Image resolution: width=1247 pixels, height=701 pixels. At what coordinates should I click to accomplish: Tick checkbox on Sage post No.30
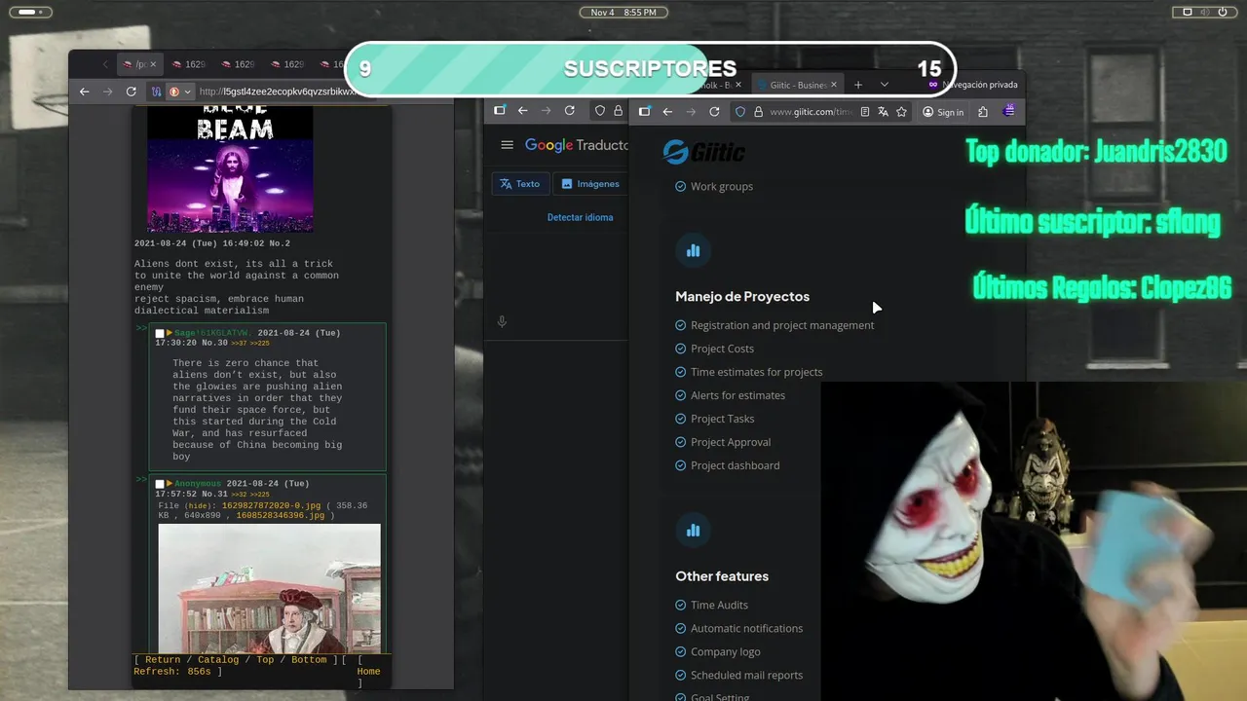click(160, 333)
